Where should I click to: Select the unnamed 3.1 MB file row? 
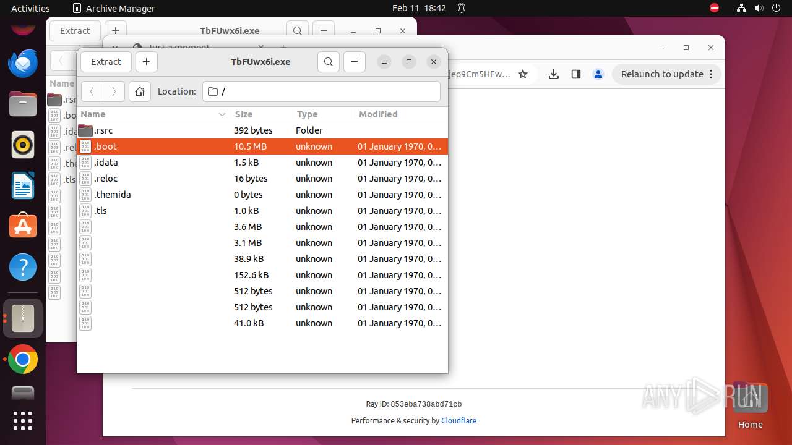tap(262, 243)
